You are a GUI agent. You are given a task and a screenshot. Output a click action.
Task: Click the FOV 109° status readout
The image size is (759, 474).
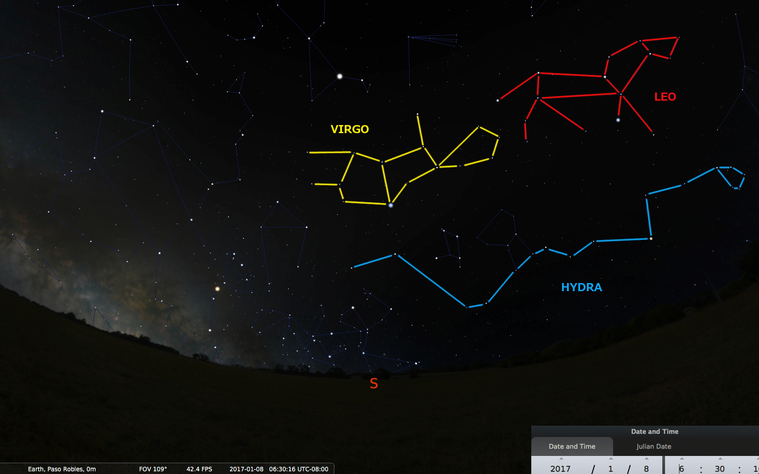pyautogui.click(x=153, y=469)
